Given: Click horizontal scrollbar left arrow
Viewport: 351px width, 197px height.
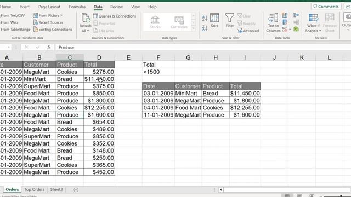Looking at the screenshot, I should pyautogui.click(x=221, y=190).
